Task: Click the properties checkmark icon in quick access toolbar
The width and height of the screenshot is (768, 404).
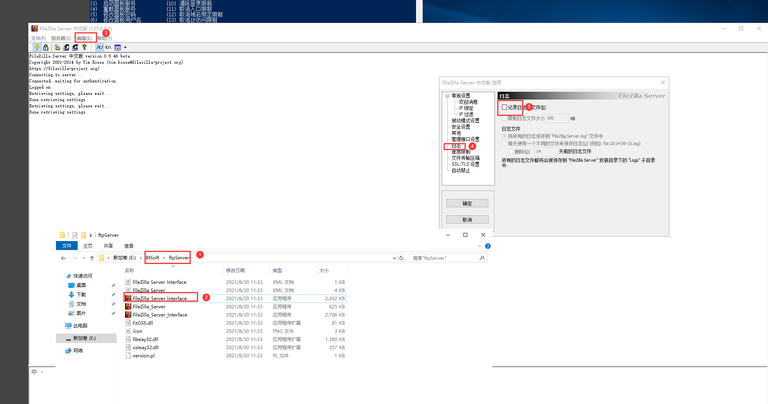Action: point(75,235)
